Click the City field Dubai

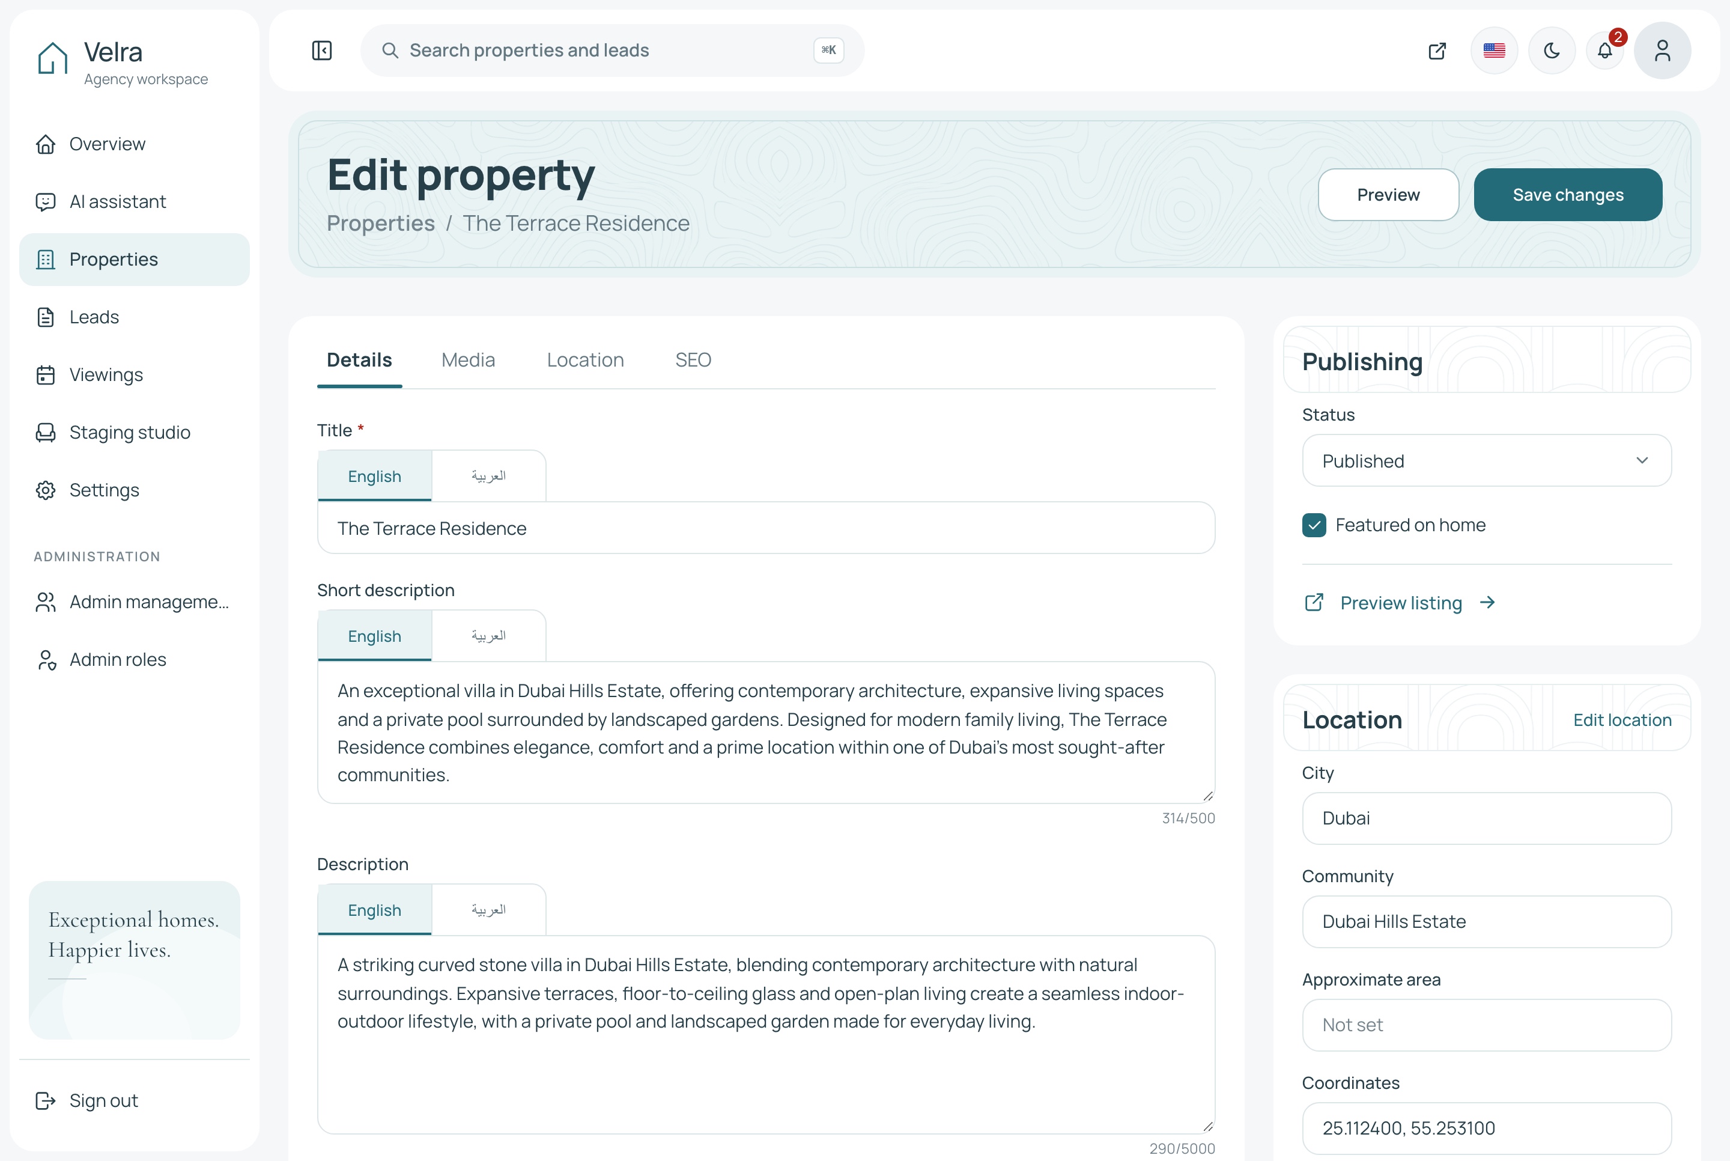click(1487, 818)
